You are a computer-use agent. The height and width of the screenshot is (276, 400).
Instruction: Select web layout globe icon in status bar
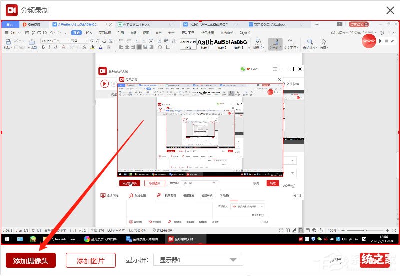[x=314, y=230]
